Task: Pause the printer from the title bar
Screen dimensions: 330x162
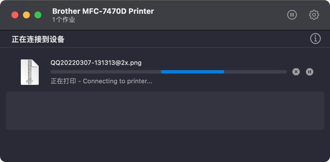Action: (x=292, y=15)
